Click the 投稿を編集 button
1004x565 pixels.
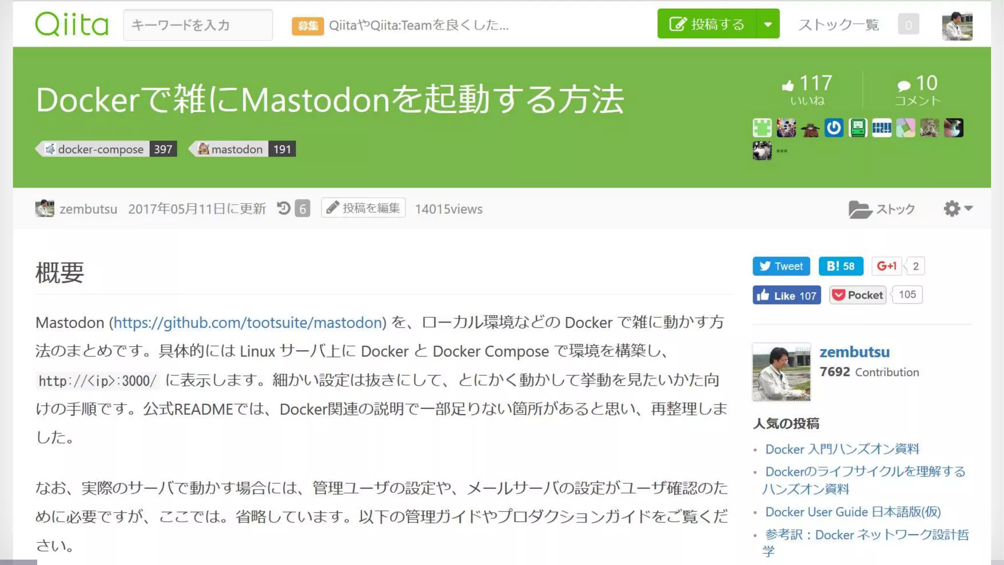[x=363, y=208]
